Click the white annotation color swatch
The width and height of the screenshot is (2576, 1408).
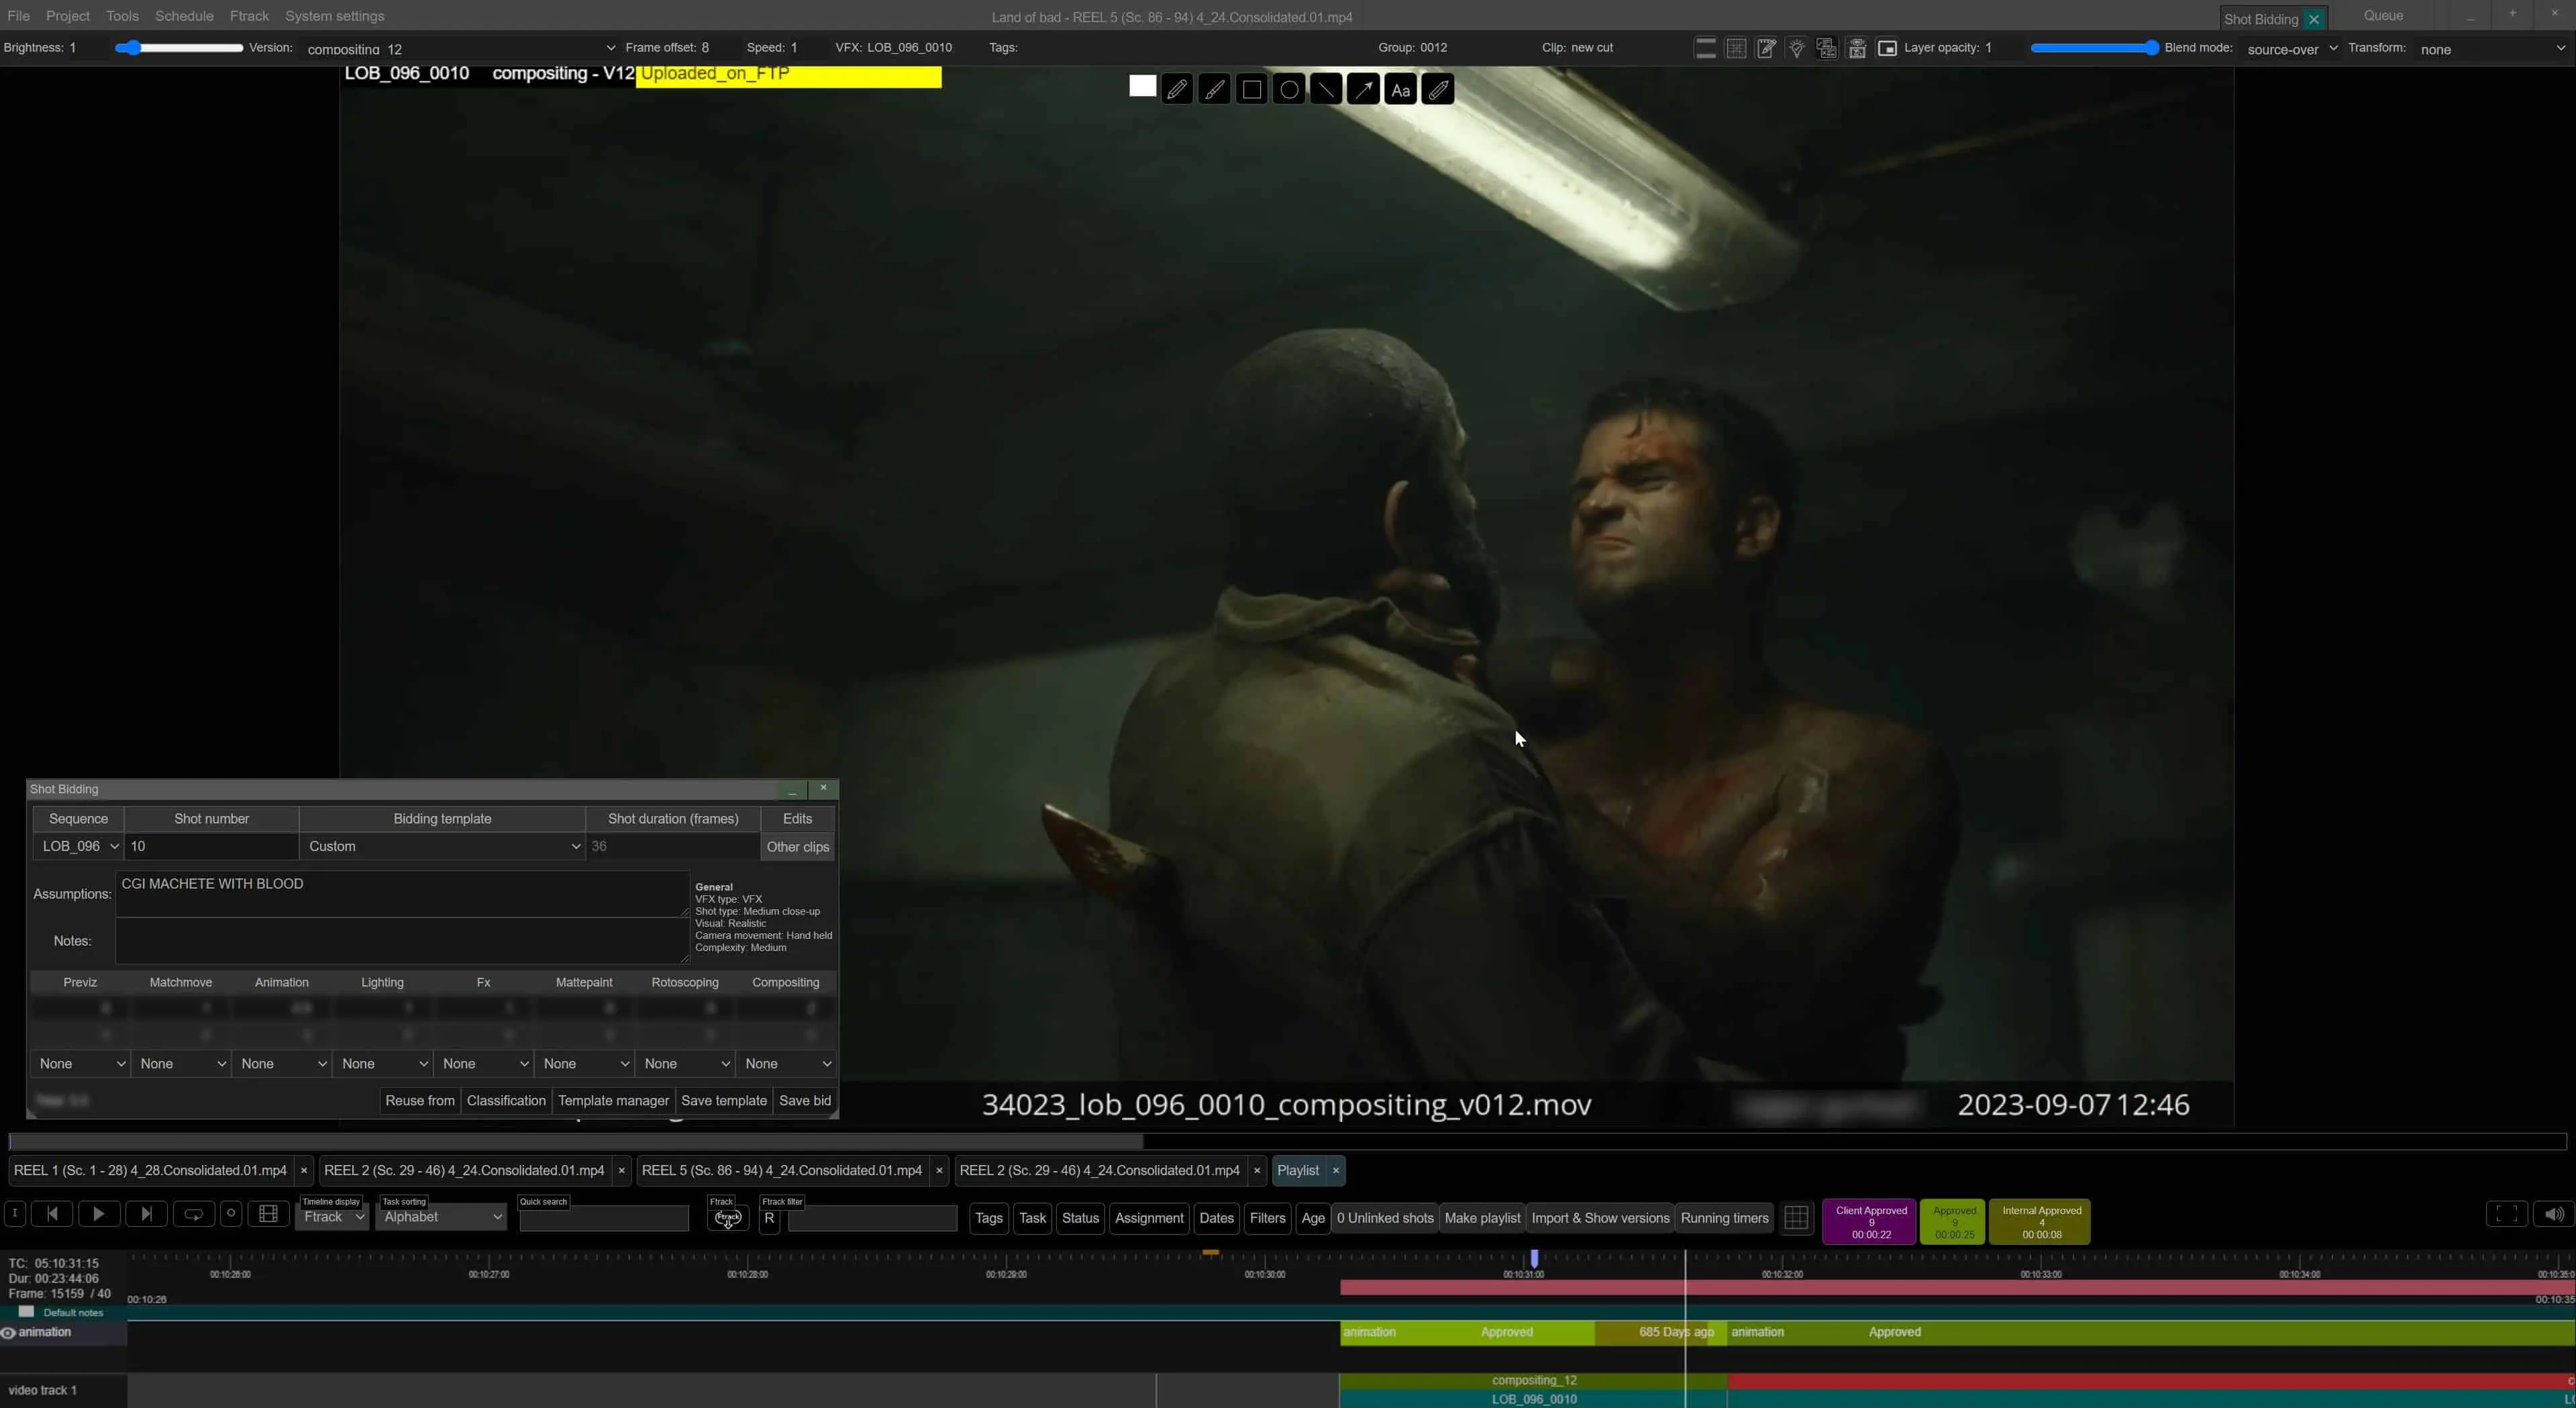coord(1142,87)
